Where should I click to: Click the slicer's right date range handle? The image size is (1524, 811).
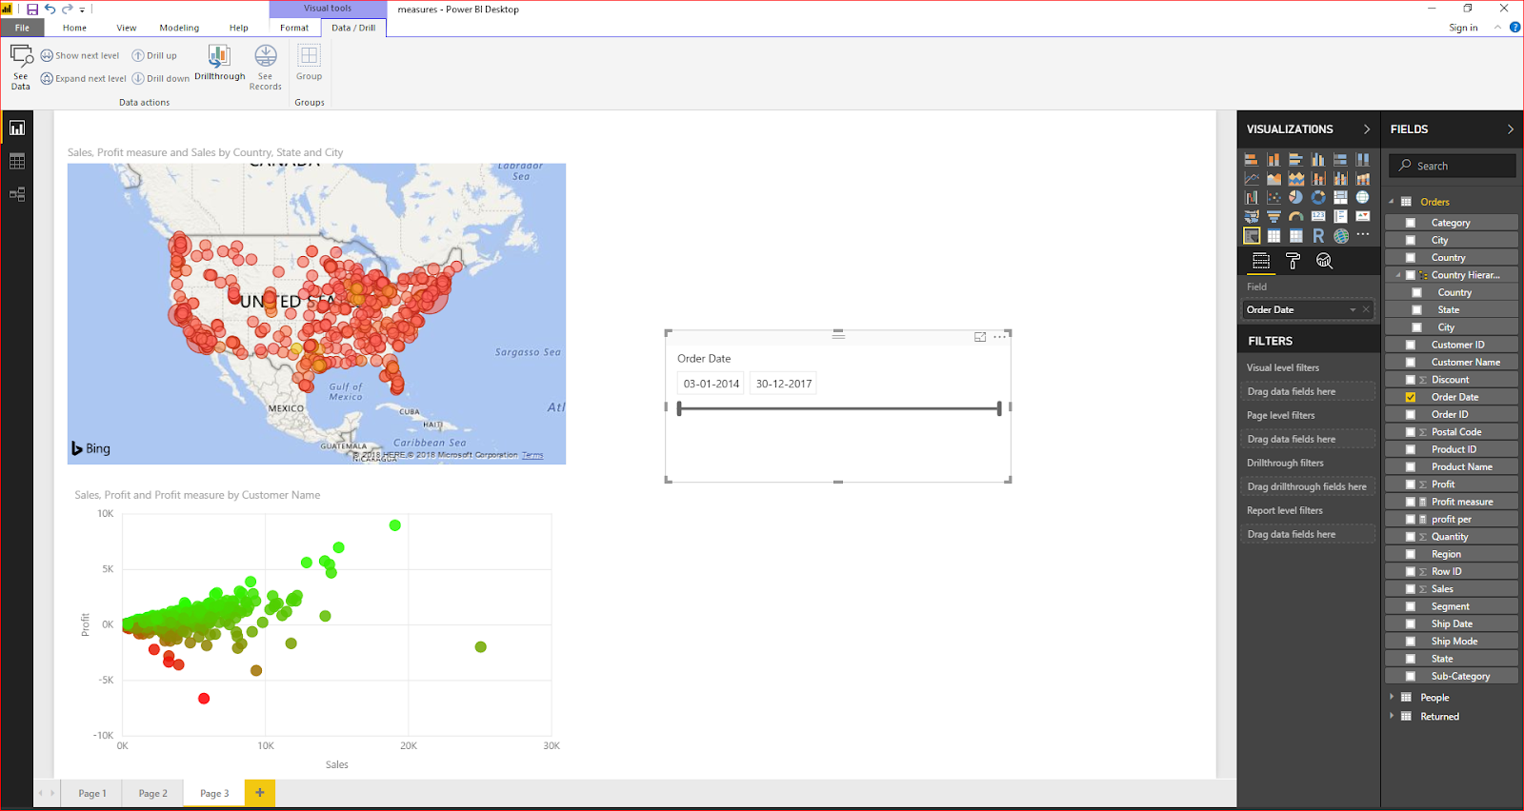click(999, 408)
